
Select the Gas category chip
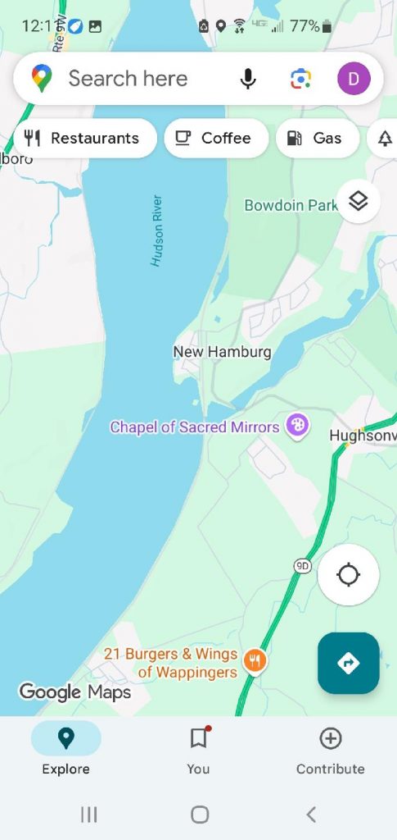click(318, 138)
